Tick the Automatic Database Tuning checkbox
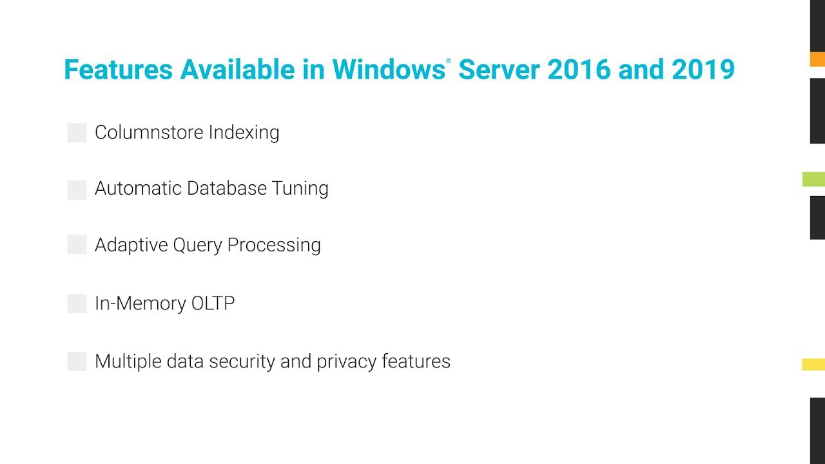 coord(77,189)
